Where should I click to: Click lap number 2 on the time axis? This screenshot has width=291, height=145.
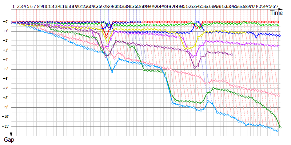[19, 7]
